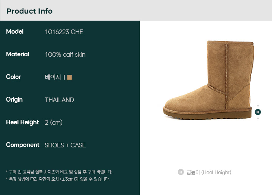Select the model number 1016223 CHE
Viewport: 272px width, 195px height.
tap(64, 32)
